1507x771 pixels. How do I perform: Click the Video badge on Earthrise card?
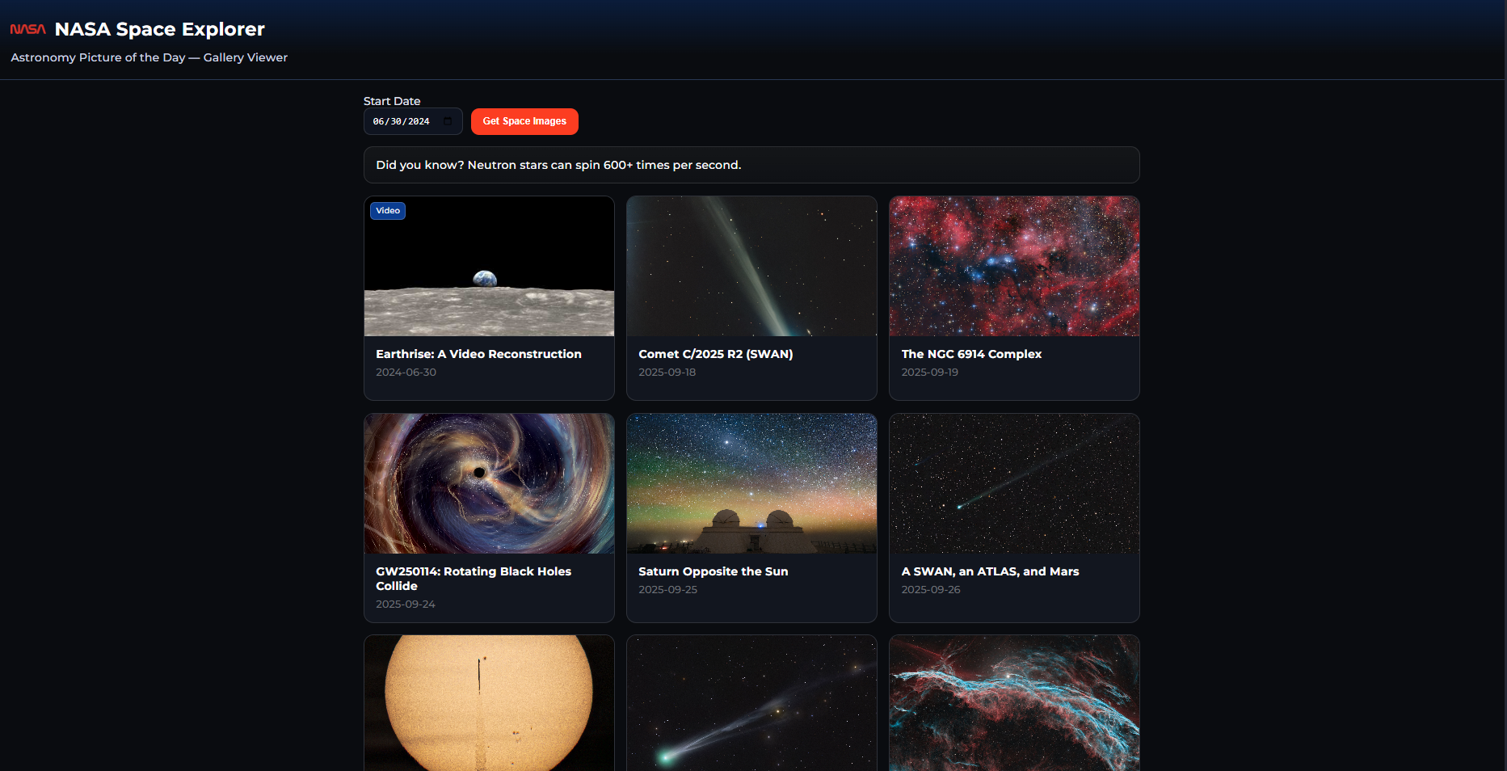click(388, 211)
